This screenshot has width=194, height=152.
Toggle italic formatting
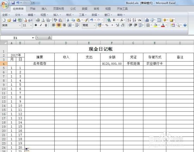pos(41,25)
